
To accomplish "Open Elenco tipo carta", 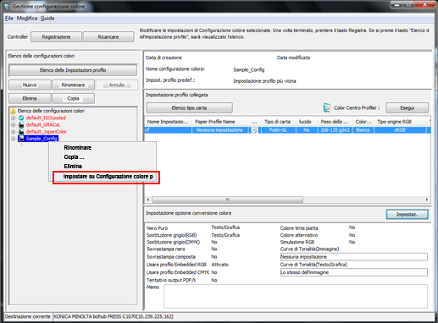I will (x=190, y=108).
